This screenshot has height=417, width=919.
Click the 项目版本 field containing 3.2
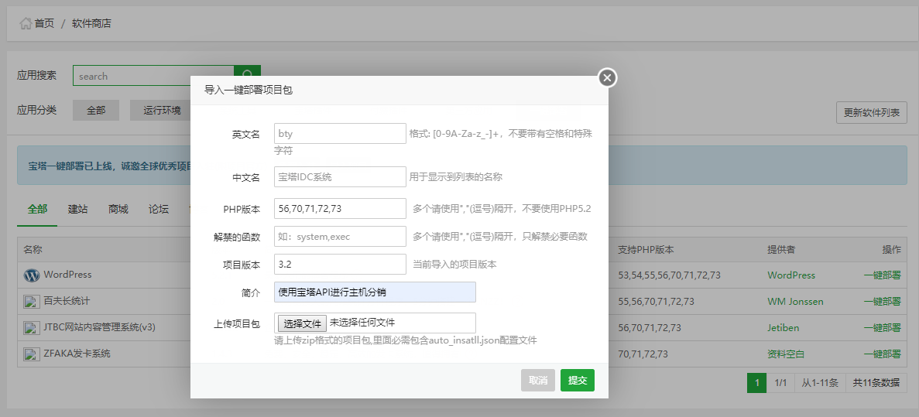tap(340, 265)
